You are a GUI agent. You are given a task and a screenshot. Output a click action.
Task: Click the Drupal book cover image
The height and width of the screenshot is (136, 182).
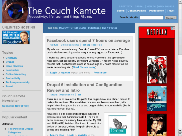[x=118, y=125]
